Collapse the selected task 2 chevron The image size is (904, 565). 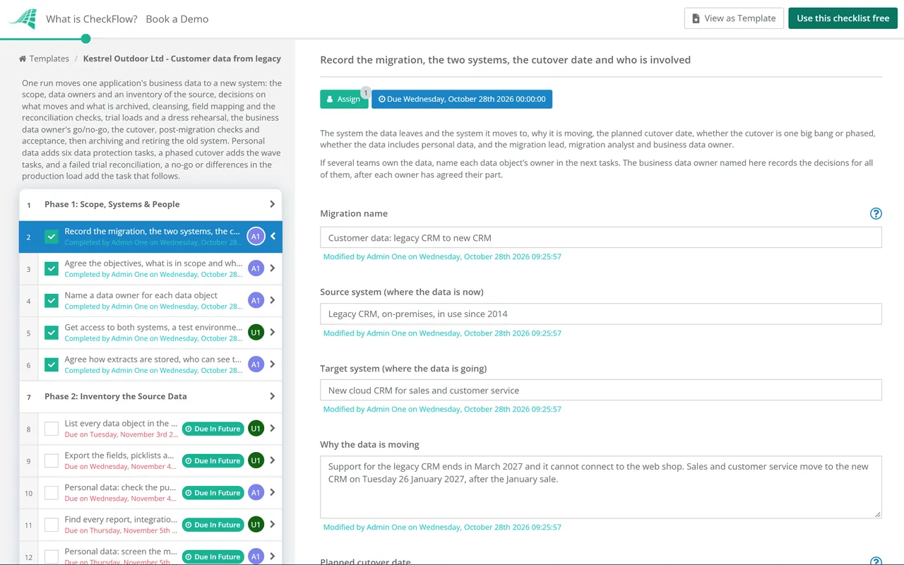pos(273,237)
